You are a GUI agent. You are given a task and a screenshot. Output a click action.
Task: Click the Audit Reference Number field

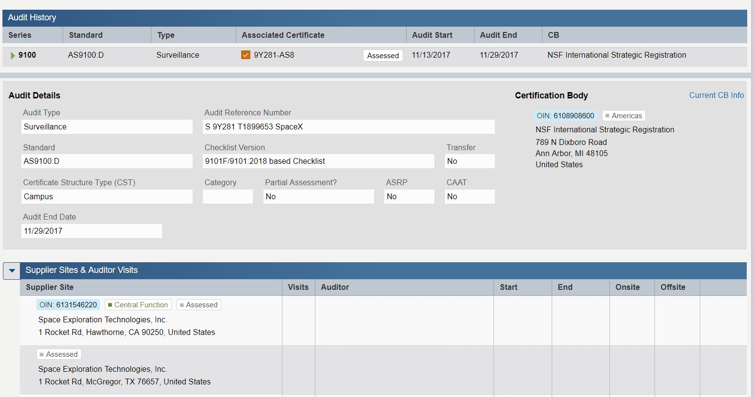(x=348, y=127)
